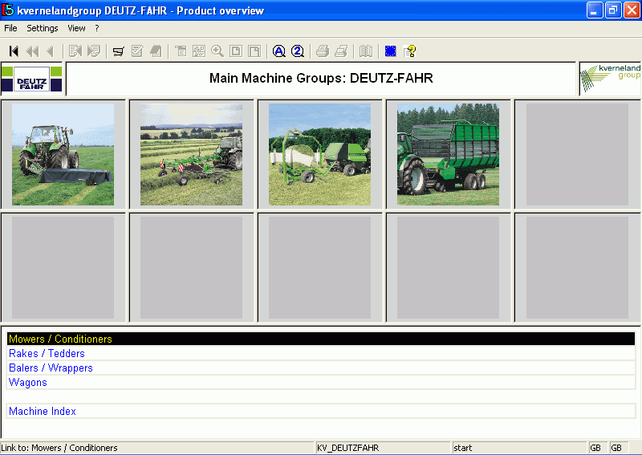
Task: Open the ? help menu
Action: click(97, 28)
